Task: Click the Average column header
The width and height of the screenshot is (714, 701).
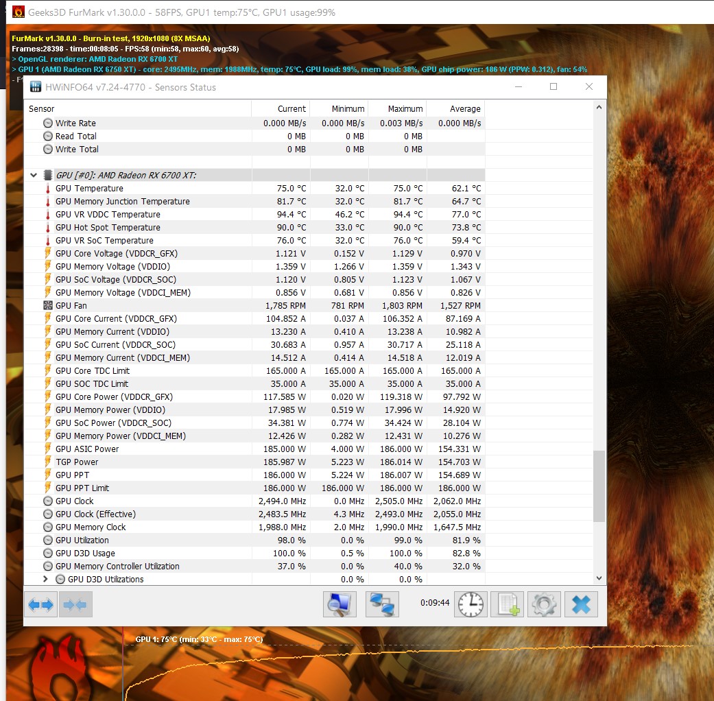Action: 456,109
